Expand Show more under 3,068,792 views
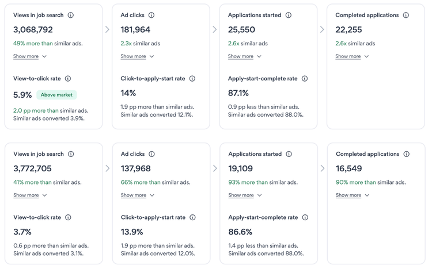This screenshot has height=269, width=432. (30, 56)
